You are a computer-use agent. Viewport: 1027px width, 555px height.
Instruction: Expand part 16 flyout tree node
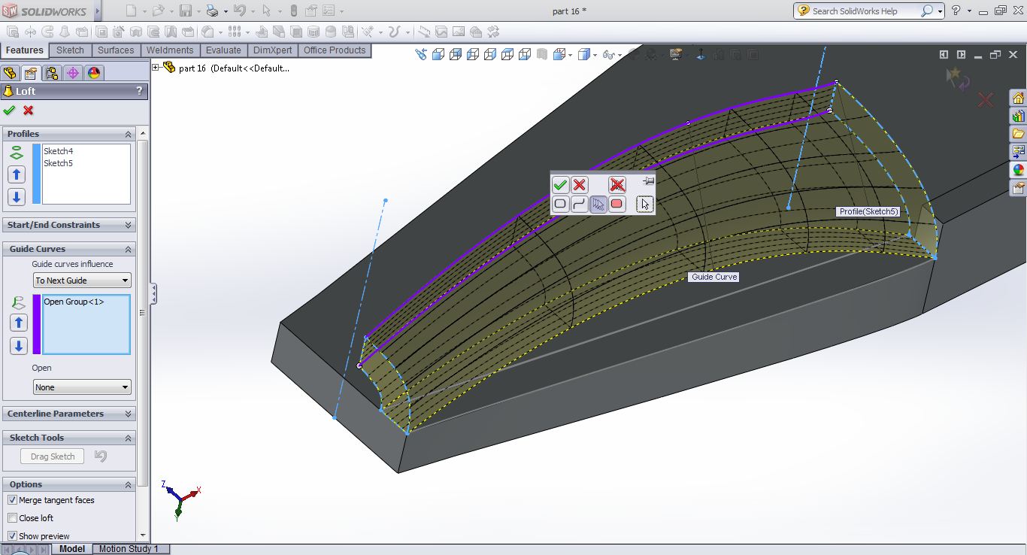coord(156,68)
